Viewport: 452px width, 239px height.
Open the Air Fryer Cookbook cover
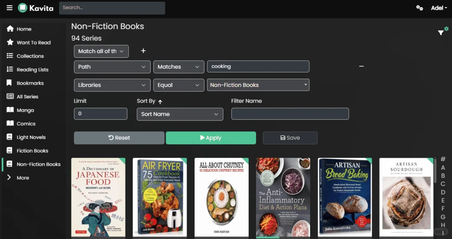click(x=160, y=197)
